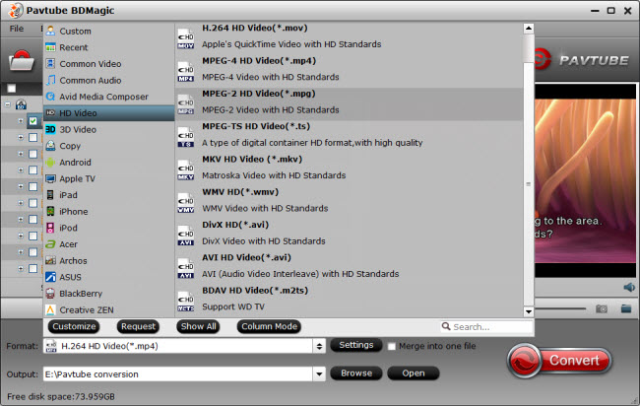Click the format Search field

pos(487,327)
